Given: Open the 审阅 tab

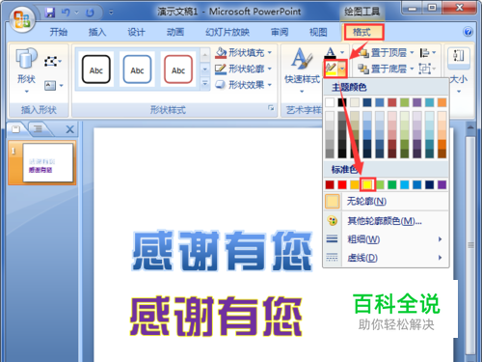Looking at the screenshot, I should 280,32.
